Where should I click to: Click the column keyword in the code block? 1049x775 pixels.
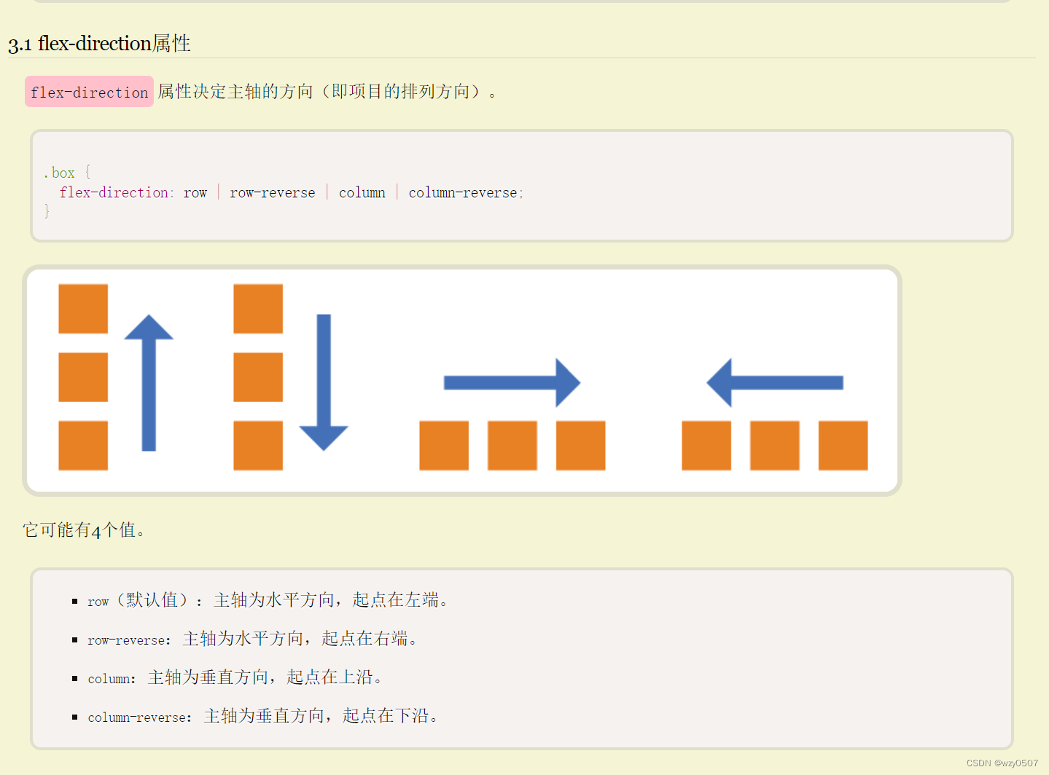362,192
